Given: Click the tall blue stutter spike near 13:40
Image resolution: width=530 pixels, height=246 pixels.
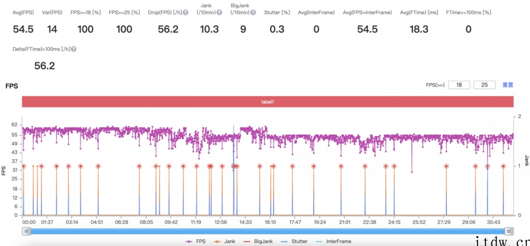Looking at the screenshot, I should (234, 170).
